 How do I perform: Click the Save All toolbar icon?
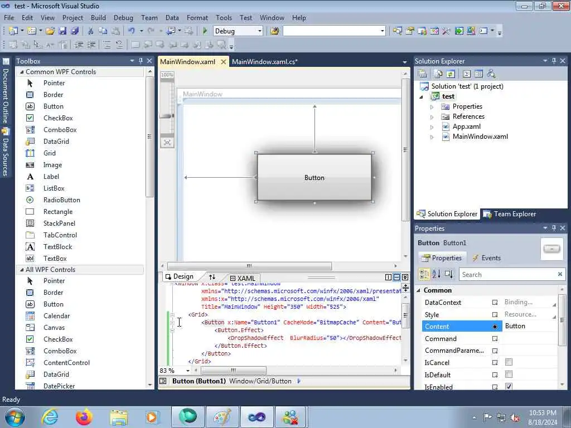75,31
